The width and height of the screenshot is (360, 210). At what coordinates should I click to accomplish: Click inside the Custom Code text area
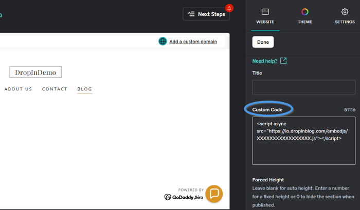[304, 141]
